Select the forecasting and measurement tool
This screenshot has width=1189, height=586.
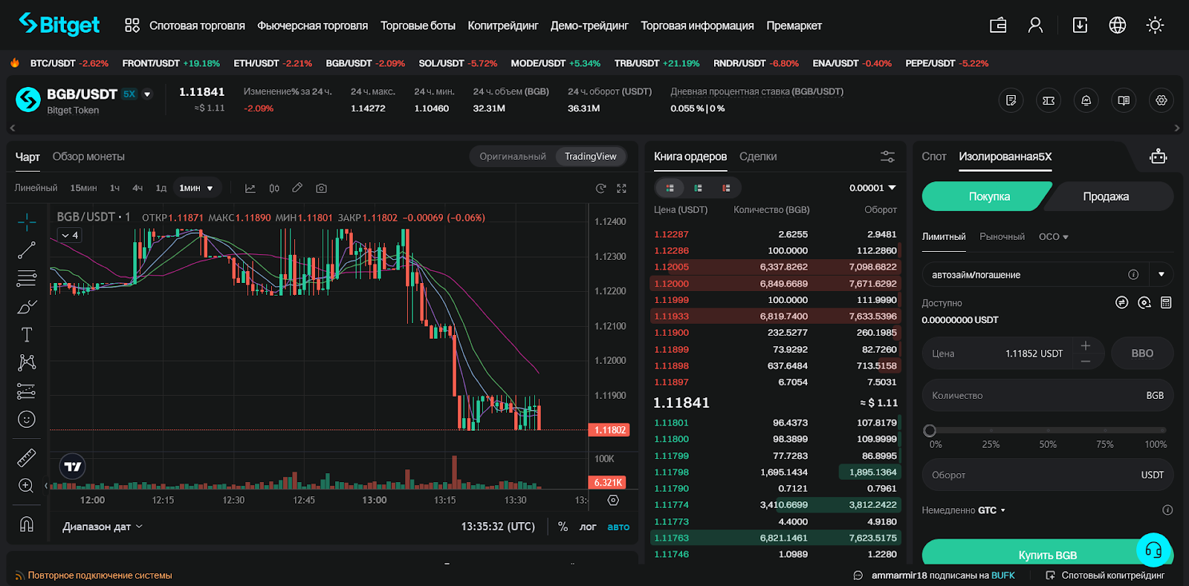pos(27,391)
